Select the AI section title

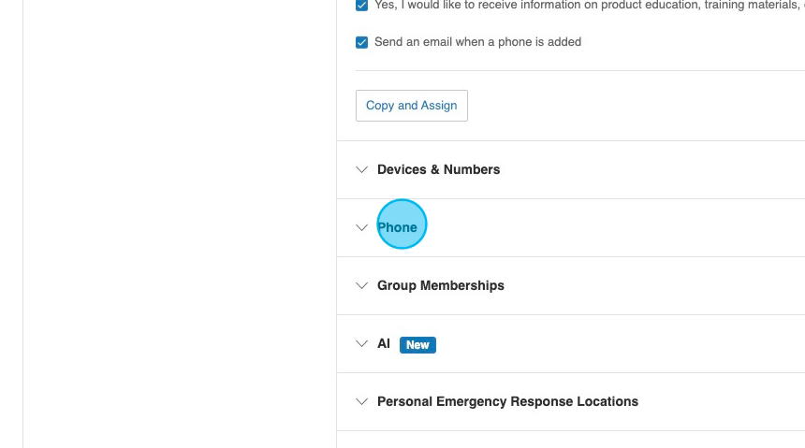coord(384,344)
